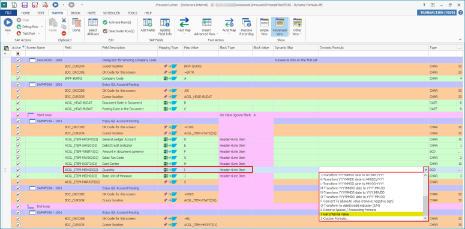Choose P-Convert To absolute value option
Screen dimensions: 465x229
point(371,201)
